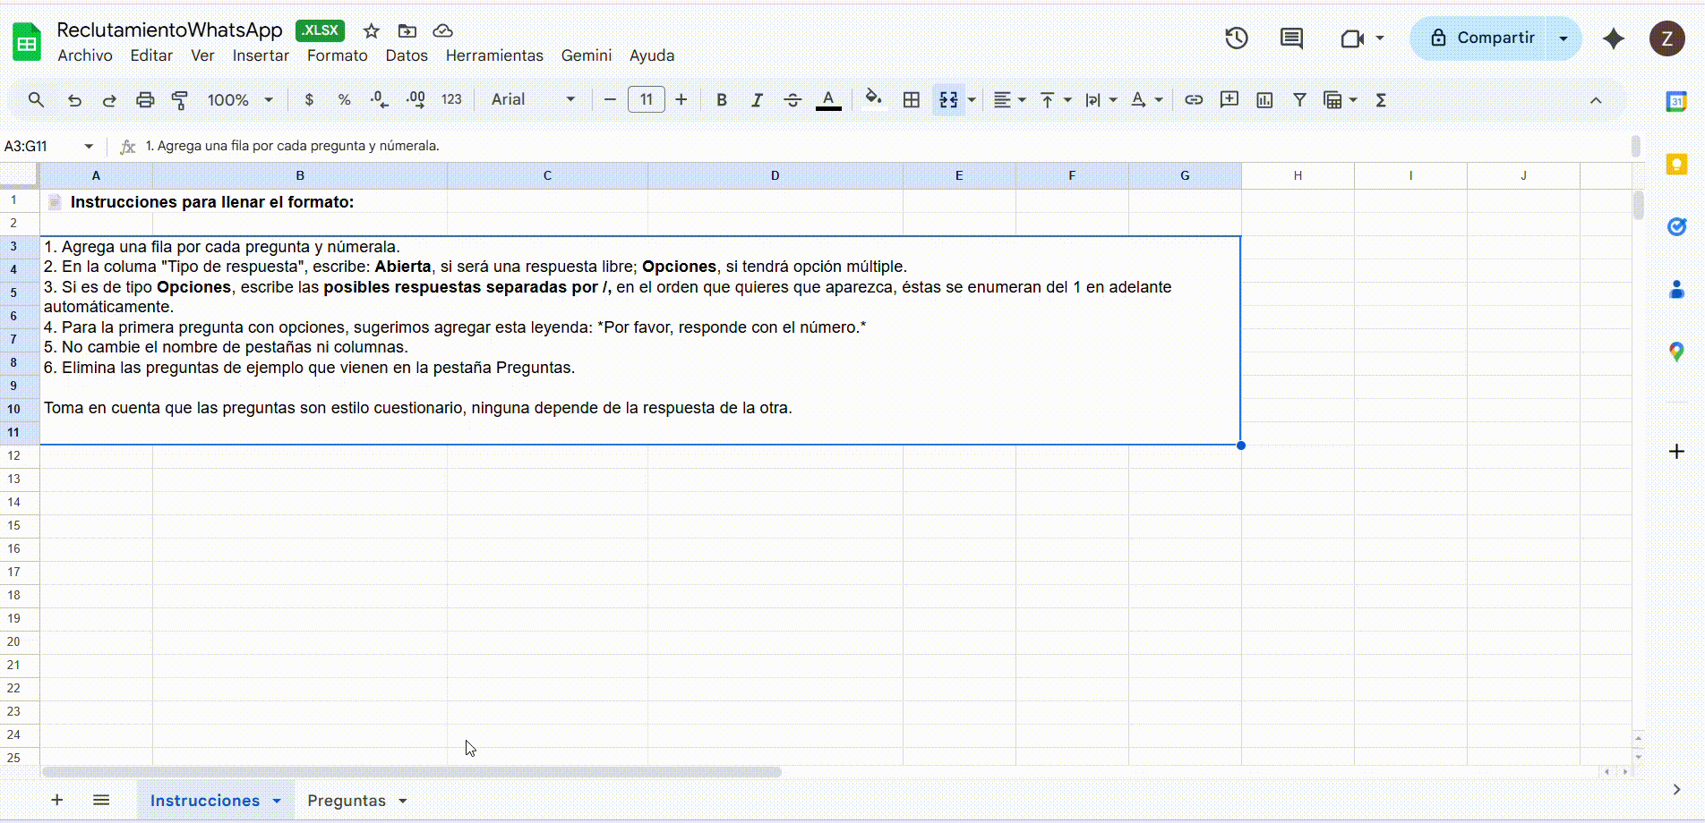Open Google Keep side panel

pyautogui.click(x=1676, y=165)
